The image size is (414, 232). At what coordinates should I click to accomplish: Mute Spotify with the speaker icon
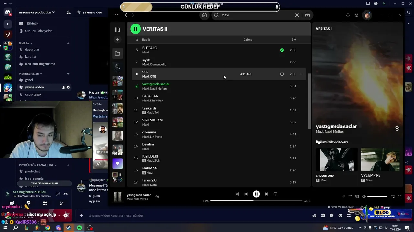(x=364, y=197)
